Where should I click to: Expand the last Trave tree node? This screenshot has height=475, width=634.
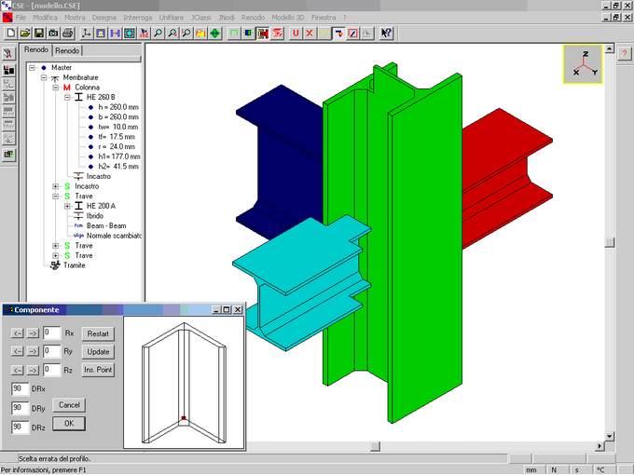click(55, 256)
